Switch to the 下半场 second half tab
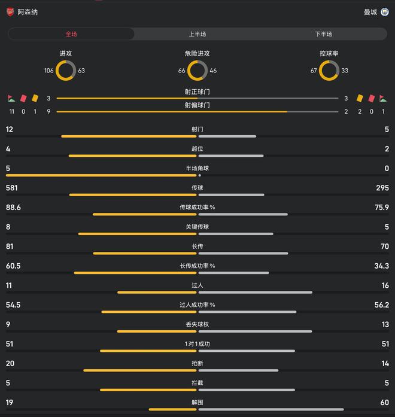This screenshot has width=395, height=417. (323, 34)
